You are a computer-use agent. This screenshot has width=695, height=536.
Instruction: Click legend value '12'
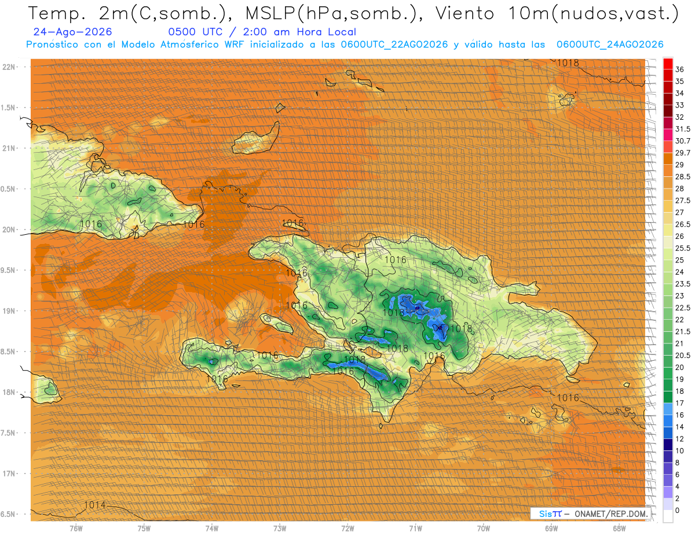point(680,439)
